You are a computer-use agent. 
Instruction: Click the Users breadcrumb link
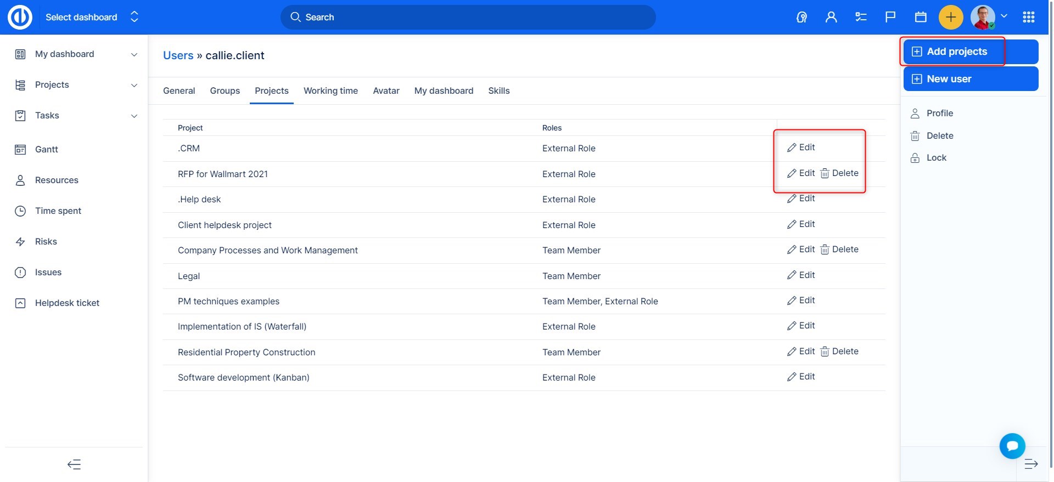point(178,55)
